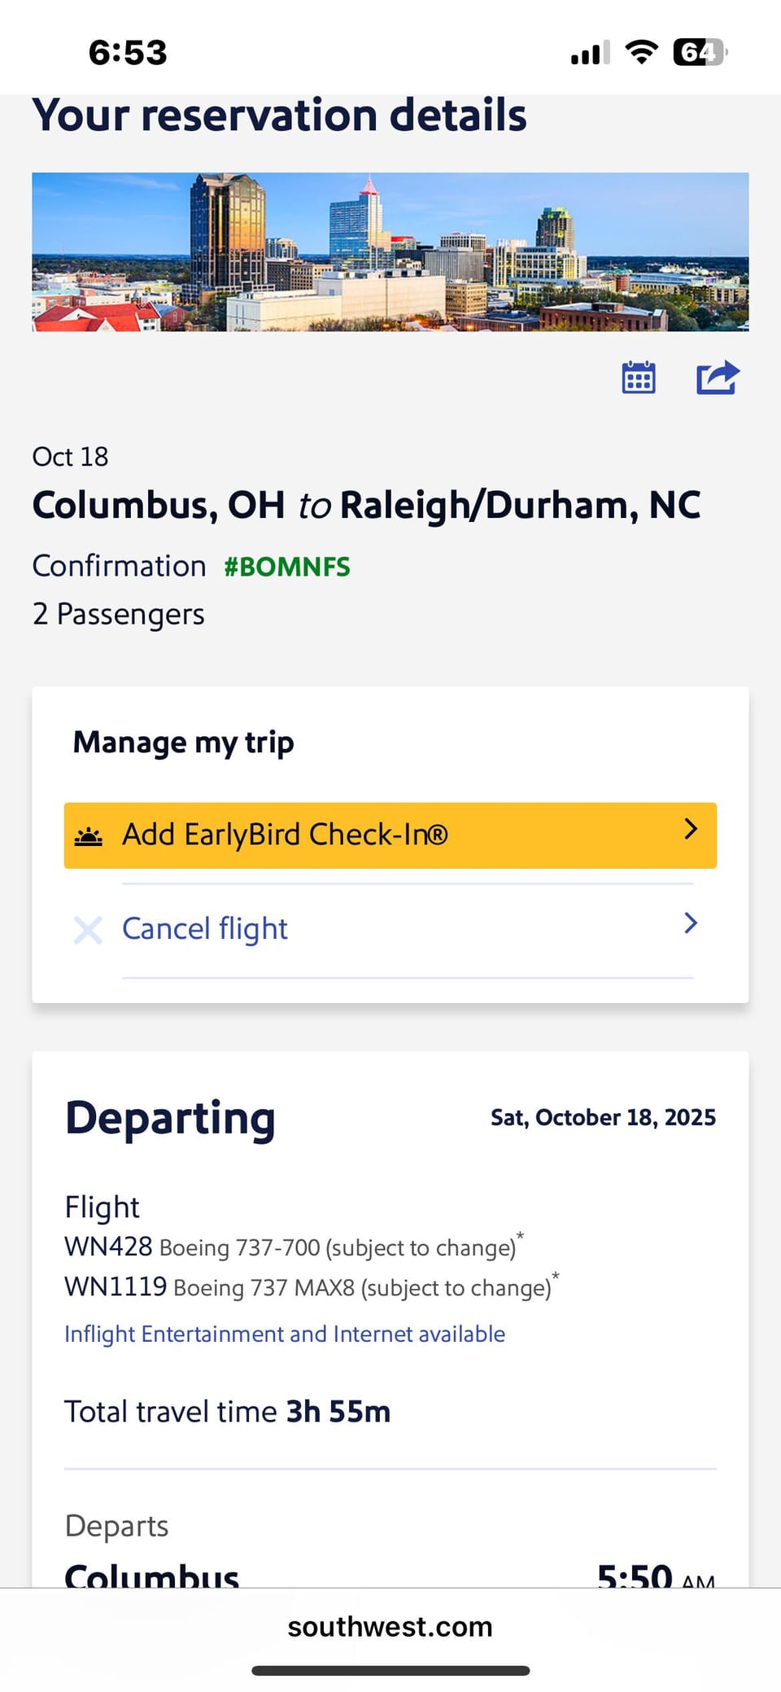The width and height of the screenshot is (781, 1692).
Task: Tap the Raleigh skyline banner image
Action: (x=390, y=252)
